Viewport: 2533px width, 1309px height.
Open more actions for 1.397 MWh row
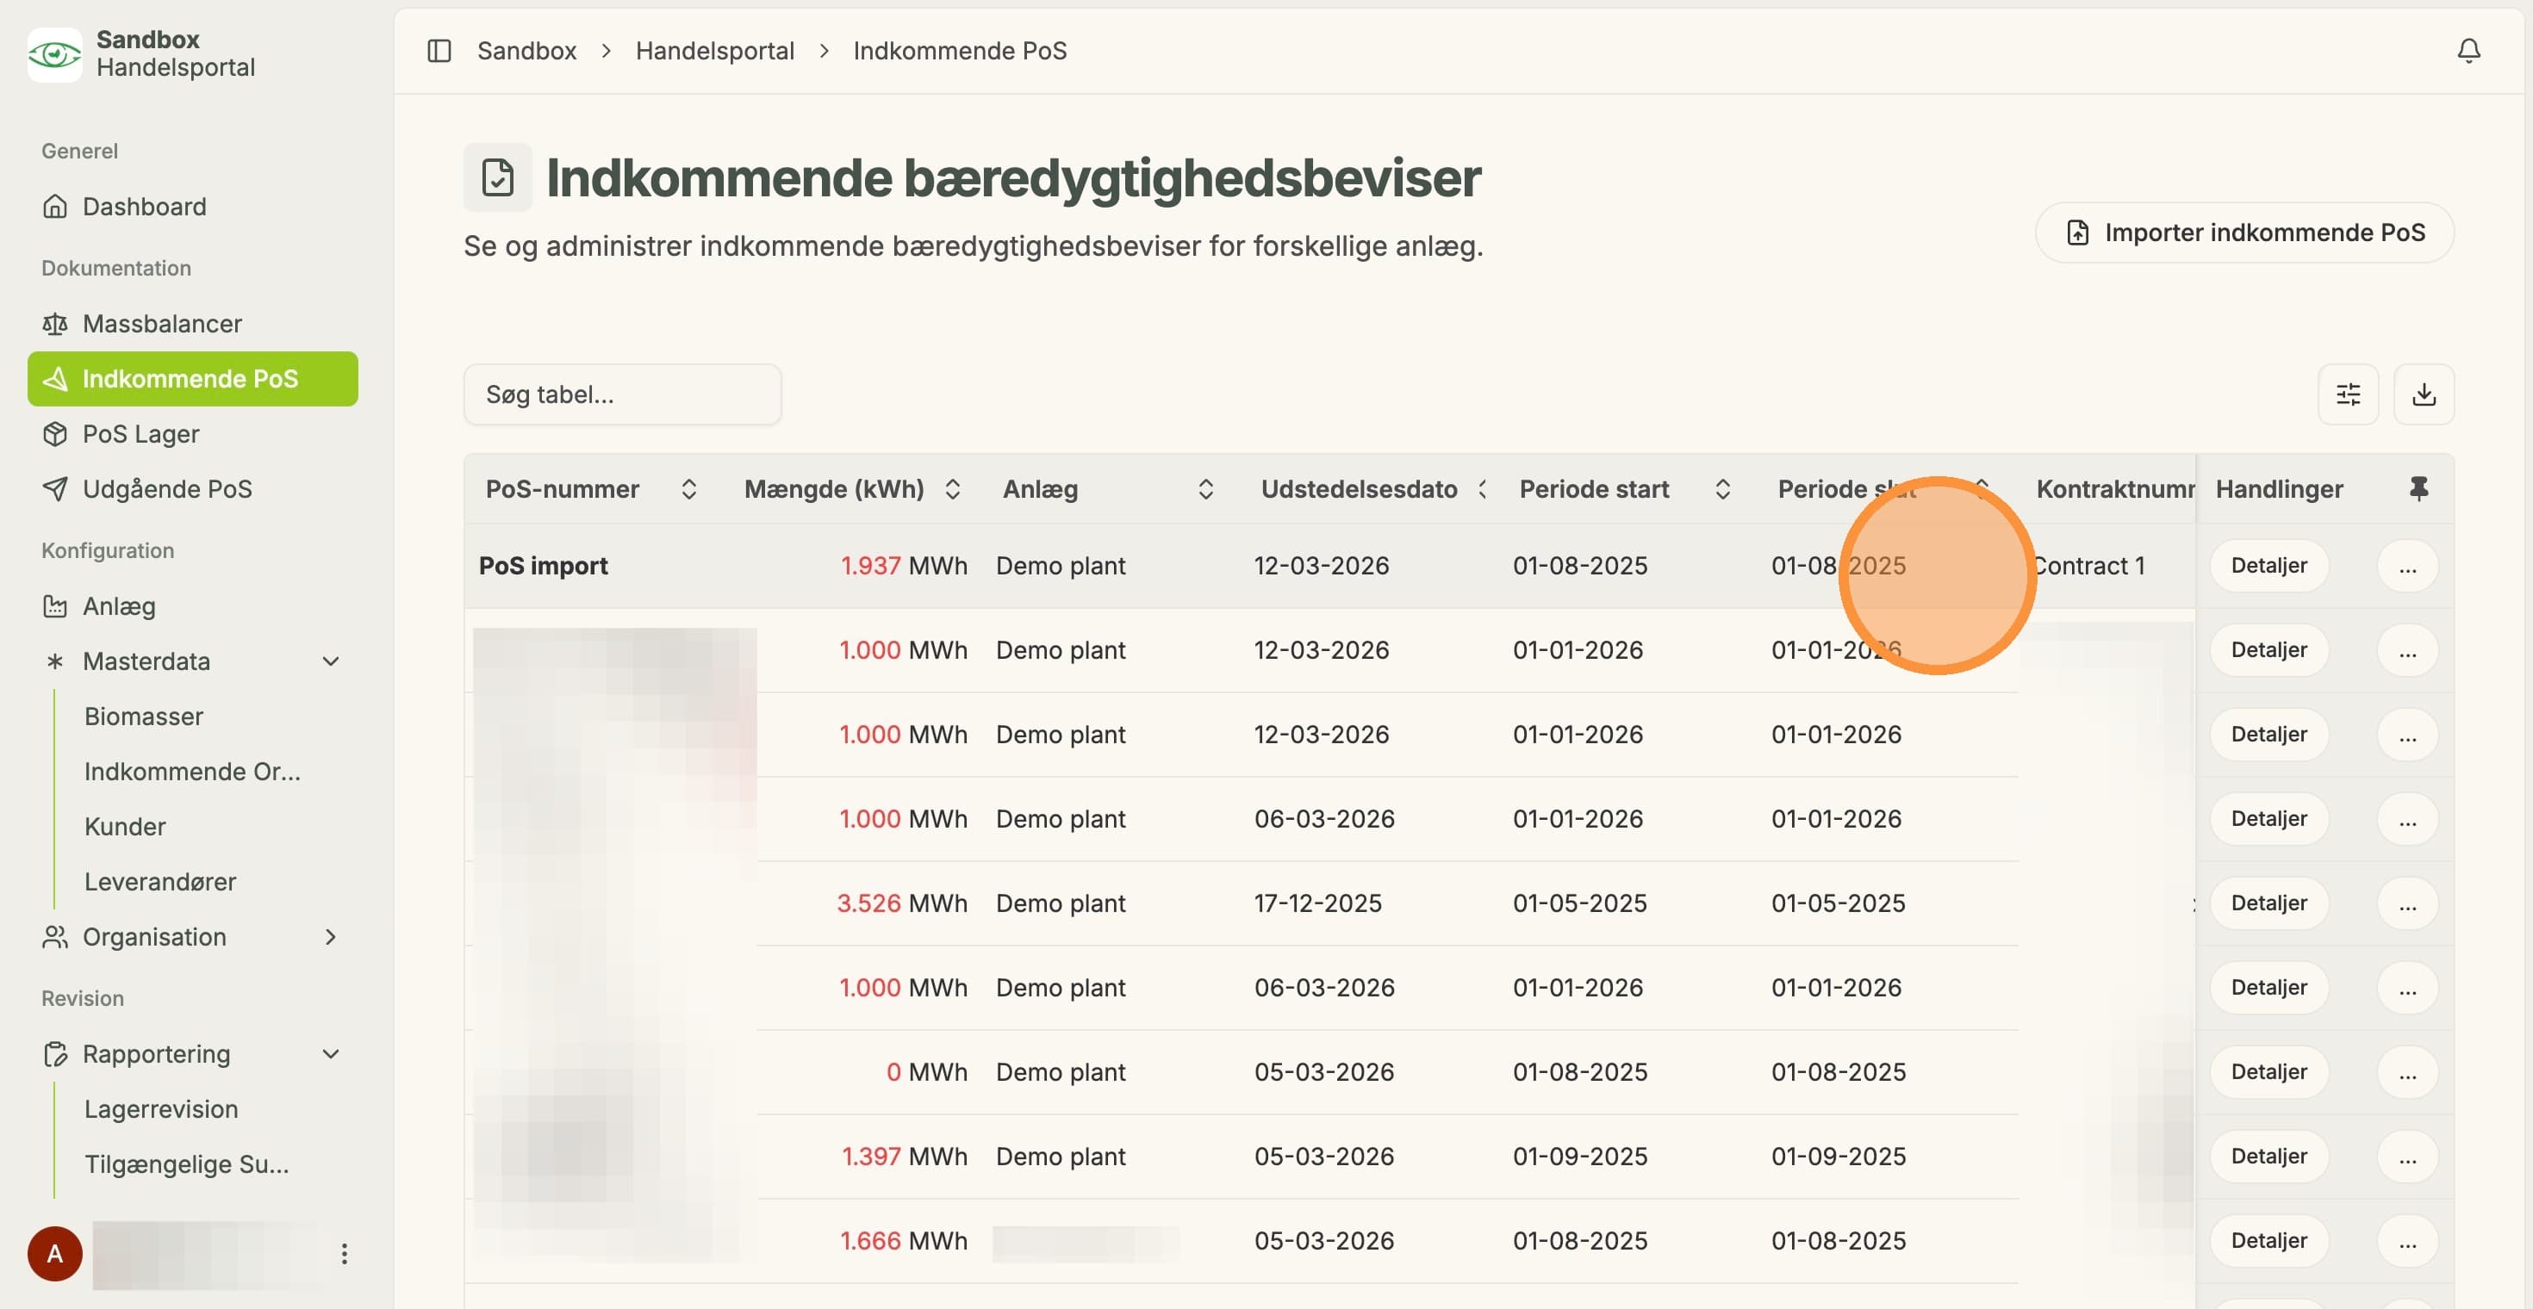[2406, 1157]
